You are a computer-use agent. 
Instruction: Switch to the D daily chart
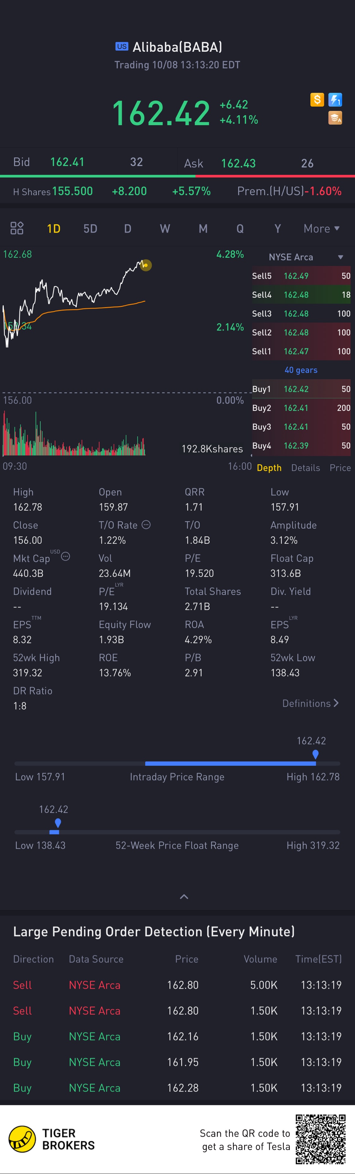click(x=127, y=228)
